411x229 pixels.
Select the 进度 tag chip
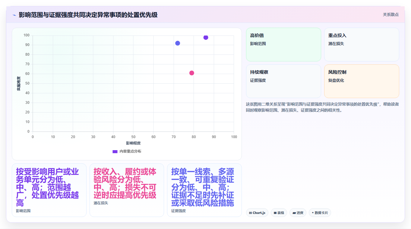pos(298,213)
